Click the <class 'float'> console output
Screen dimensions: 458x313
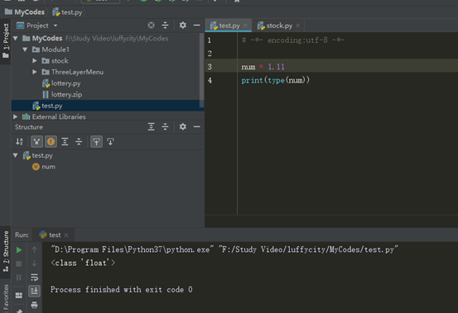click(x=83, y=263)
